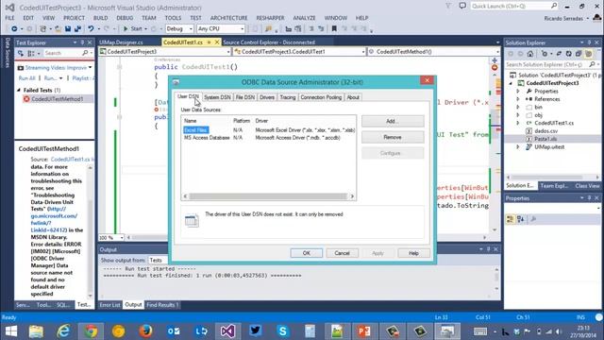Collapse the Failed Tests group

(19, 91)
